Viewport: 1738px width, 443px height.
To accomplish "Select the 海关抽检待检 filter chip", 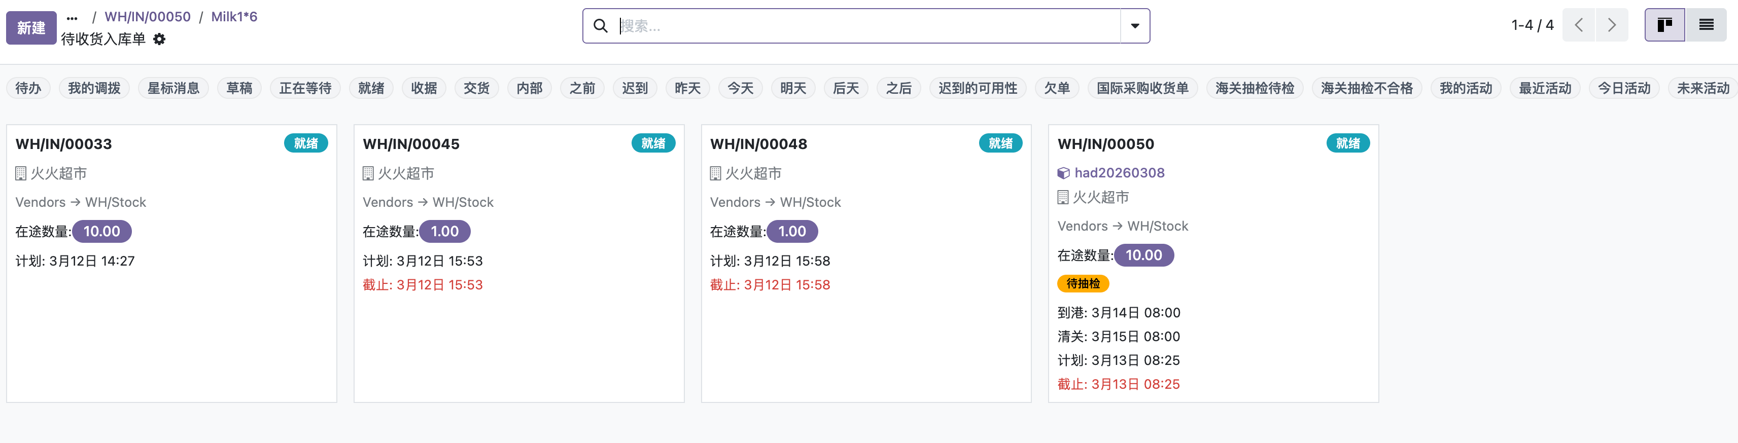I will [x=1255, y=88].
